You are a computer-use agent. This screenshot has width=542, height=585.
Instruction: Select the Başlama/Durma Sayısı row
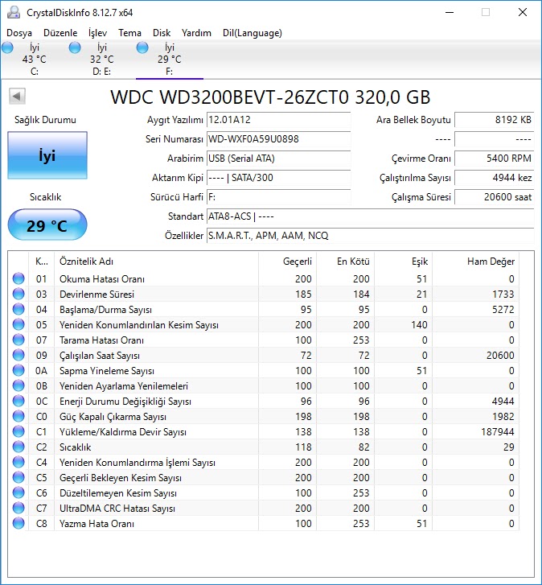[264, 309]
